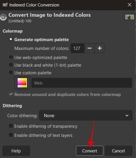136x158 pixels.
Task: Select Use web-optimized palette option
Action: click(x=11, y=57)
